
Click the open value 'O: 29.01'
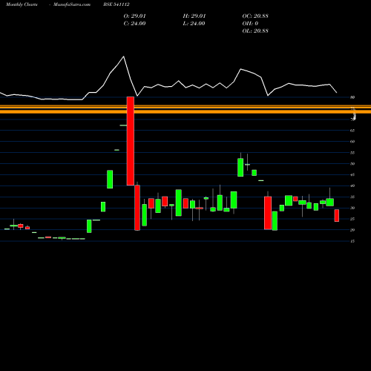(134, 16)
